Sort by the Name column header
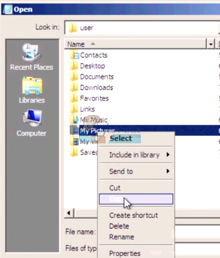The width and height of the screenshot is (220, 258). [x=135, y=44]
